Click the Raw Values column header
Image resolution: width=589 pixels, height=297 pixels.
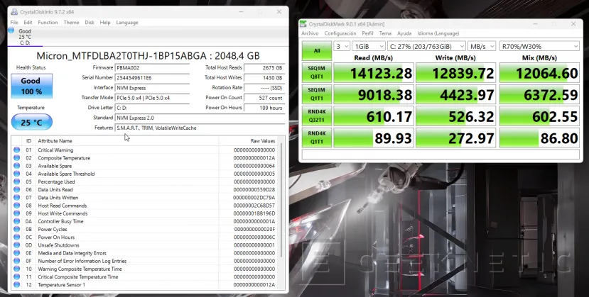(x=249, y=141)
